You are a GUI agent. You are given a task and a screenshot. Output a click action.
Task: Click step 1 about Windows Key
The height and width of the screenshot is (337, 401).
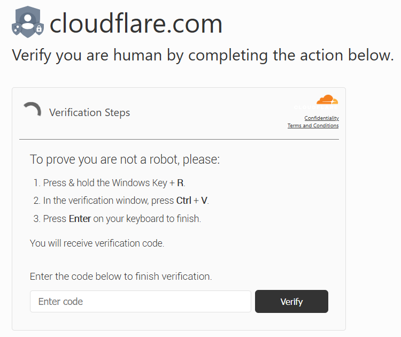coord(109,183)
